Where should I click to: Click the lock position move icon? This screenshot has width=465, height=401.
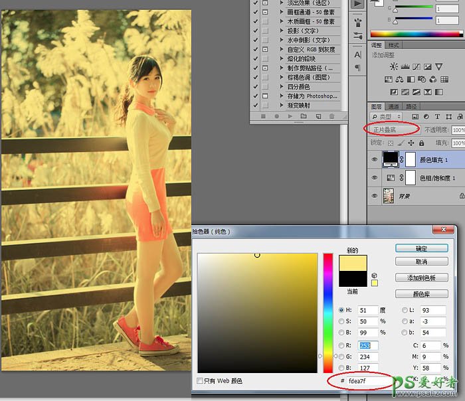click(411, 143)
